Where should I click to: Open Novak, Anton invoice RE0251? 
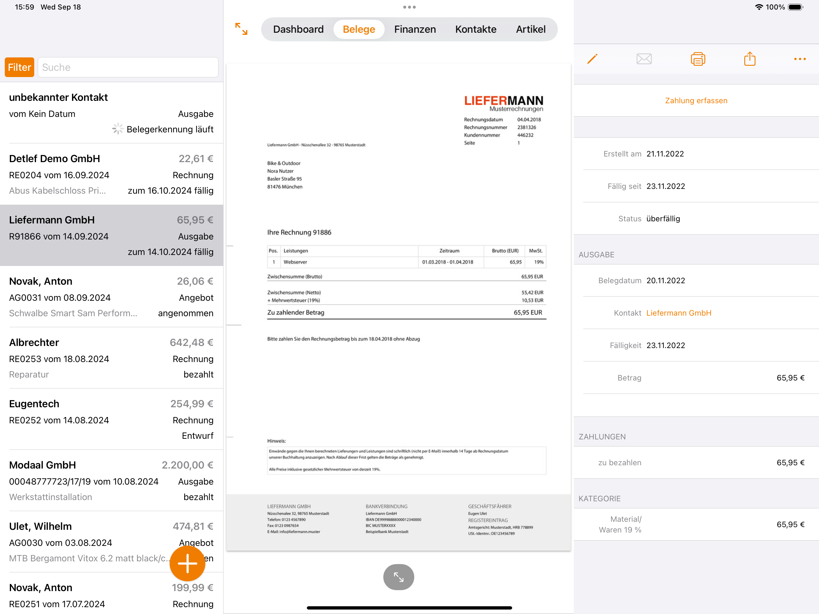111,593
